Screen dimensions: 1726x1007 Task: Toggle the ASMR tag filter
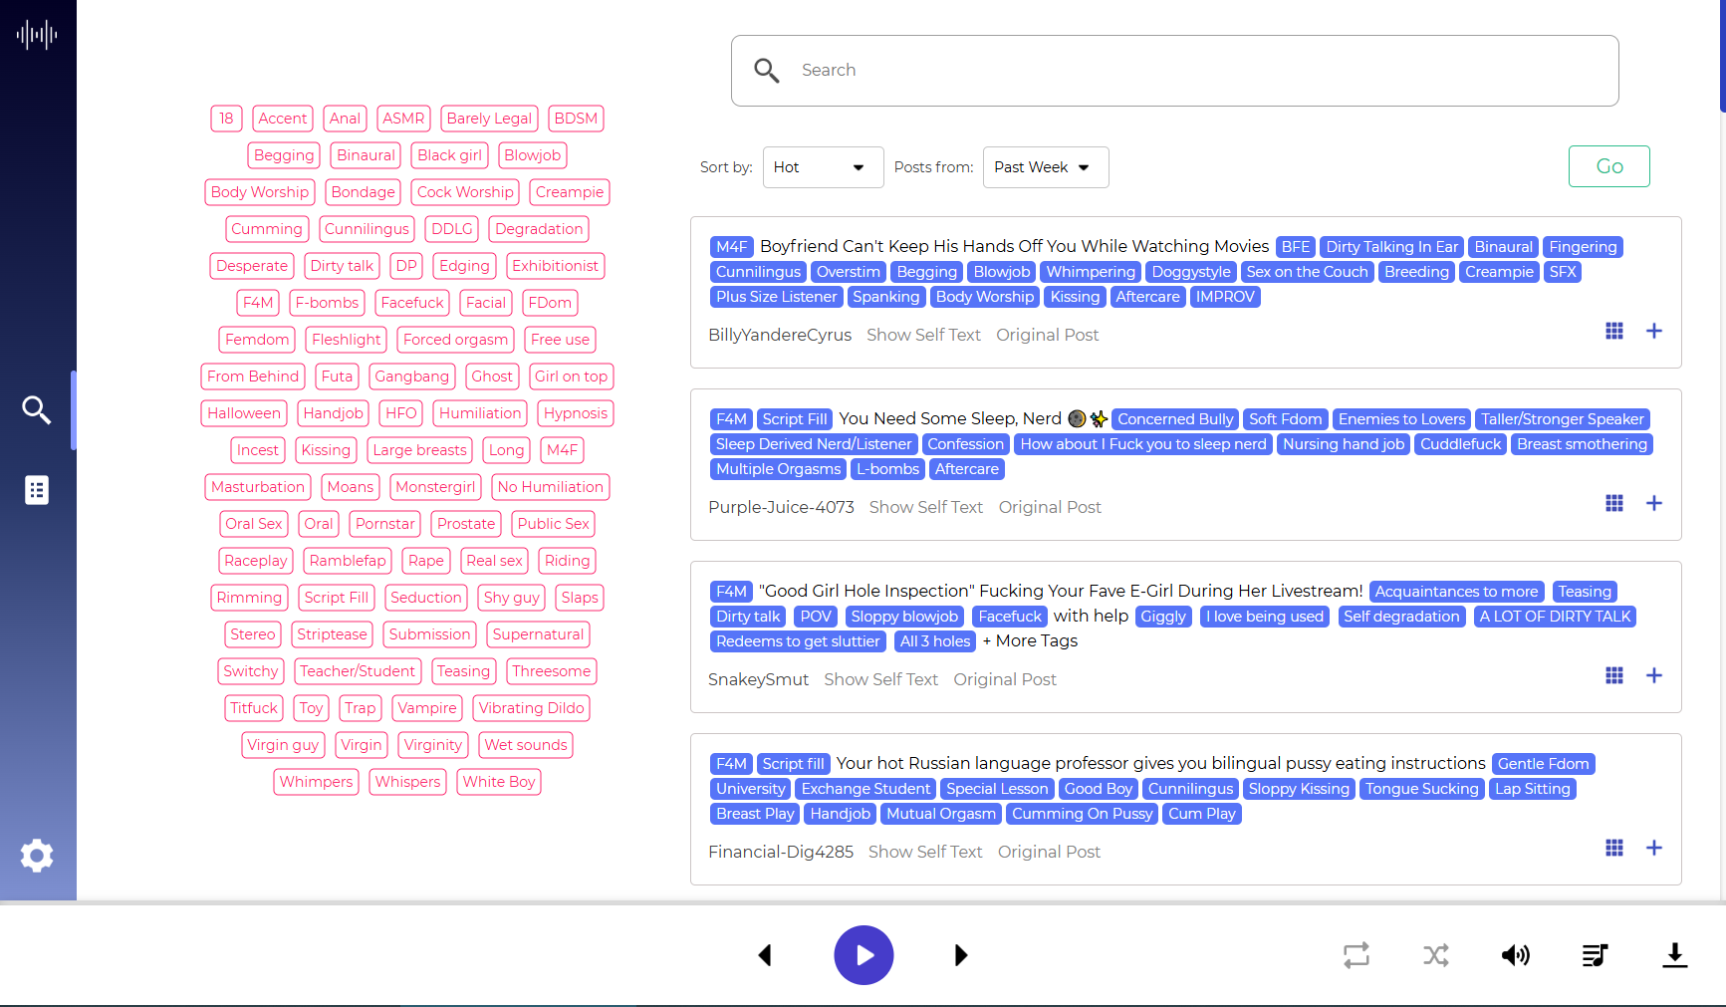(403, 119)
